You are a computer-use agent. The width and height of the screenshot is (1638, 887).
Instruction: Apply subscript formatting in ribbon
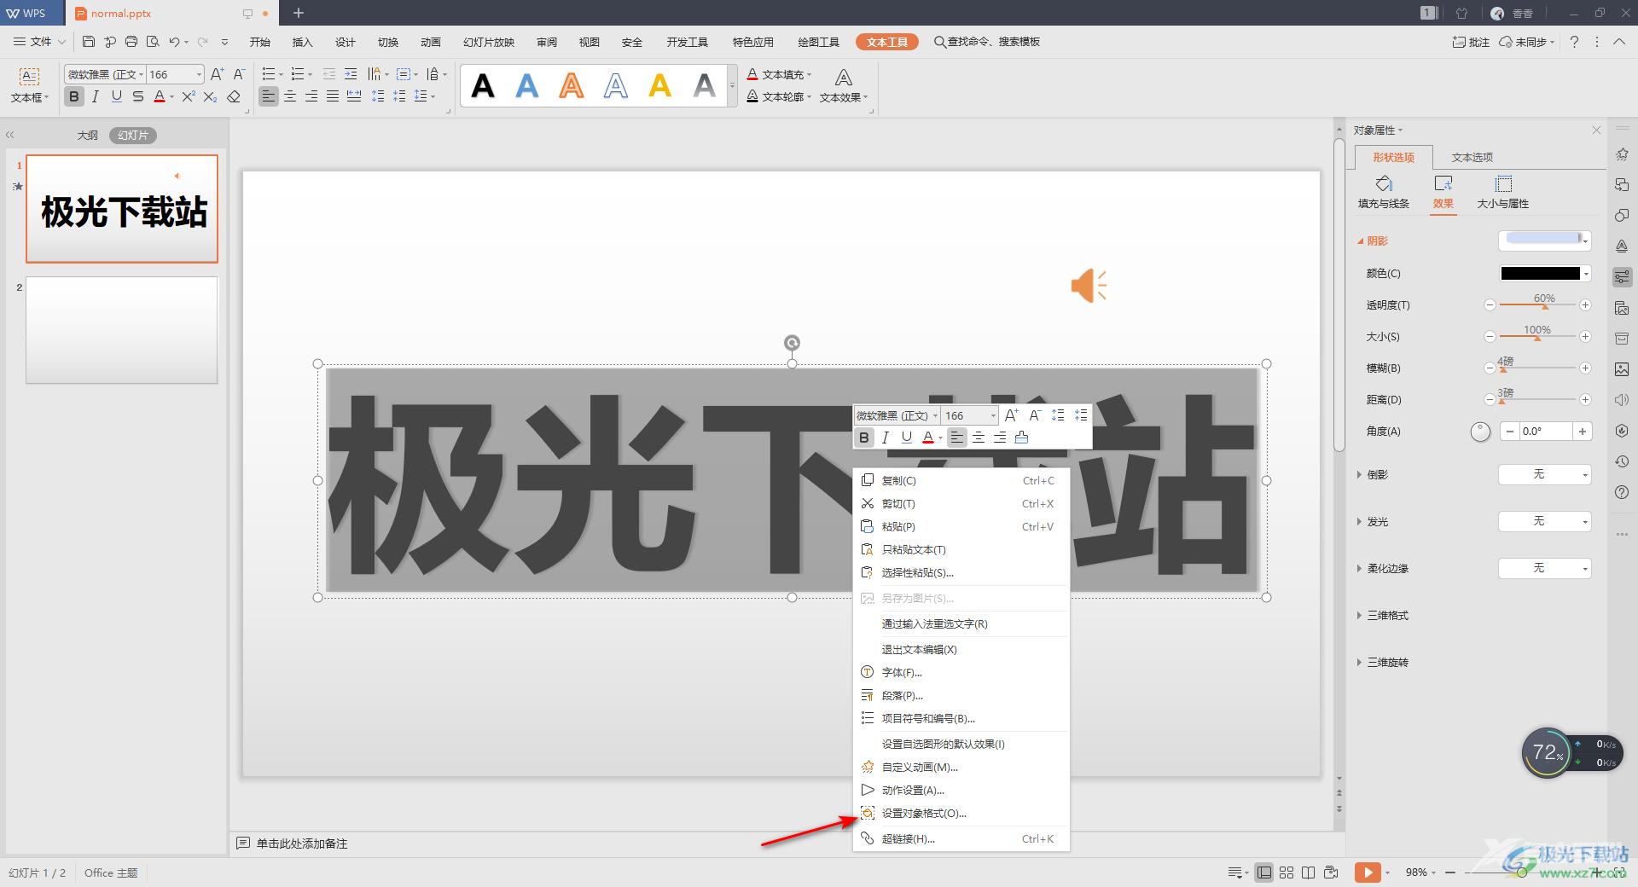coord(211,96)
